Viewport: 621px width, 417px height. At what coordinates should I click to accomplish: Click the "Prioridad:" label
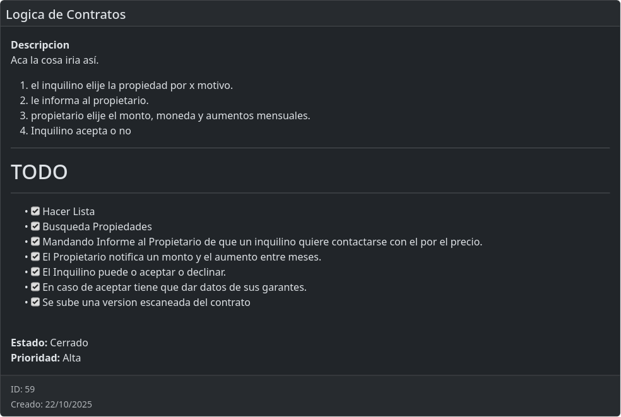[x=35, y=358]
